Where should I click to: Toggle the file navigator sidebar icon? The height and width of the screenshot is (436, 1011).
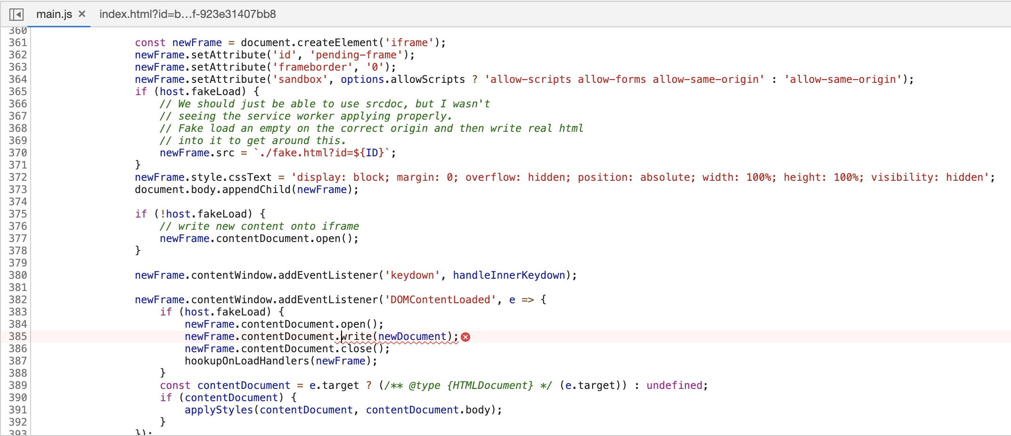coord(16,15)
